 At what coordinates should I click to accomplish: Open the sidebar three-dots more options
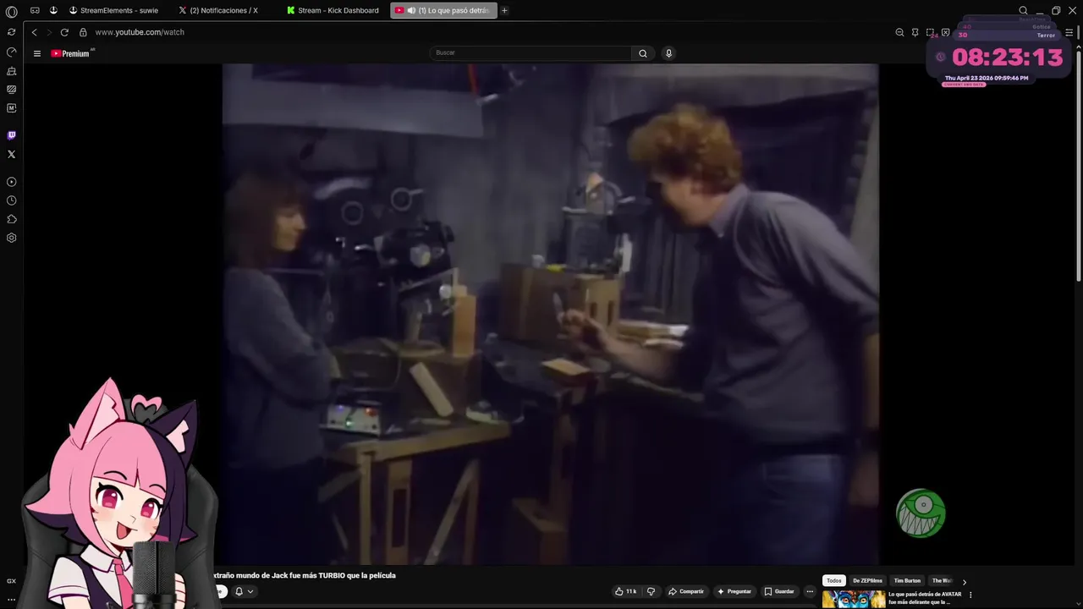(x=11, y=599)
